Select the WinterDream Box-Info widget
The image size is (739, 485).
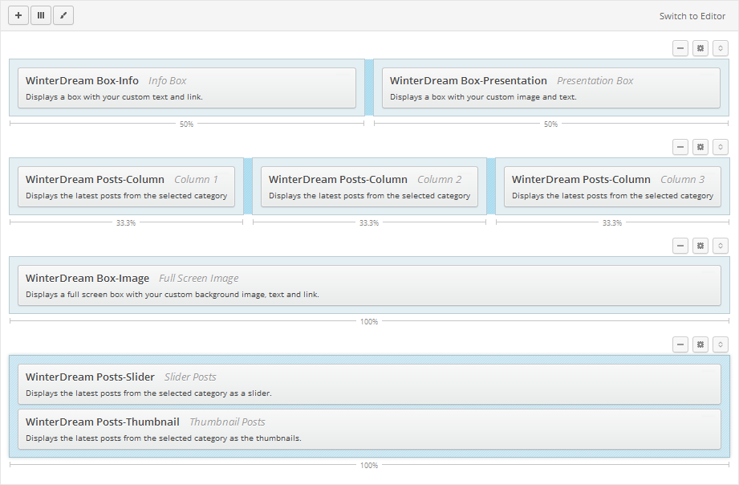[186, 88]
